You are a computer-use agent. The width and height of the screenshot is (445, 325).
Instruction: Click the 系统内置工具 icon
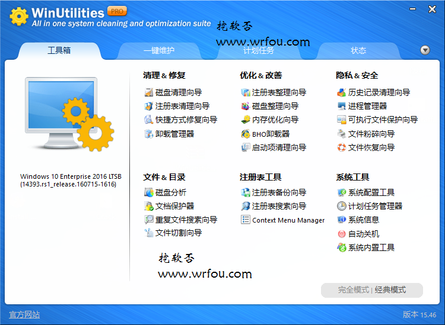341,247
